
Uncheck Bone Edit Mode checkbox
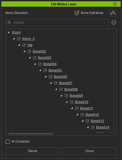click(x=77, y=13)
